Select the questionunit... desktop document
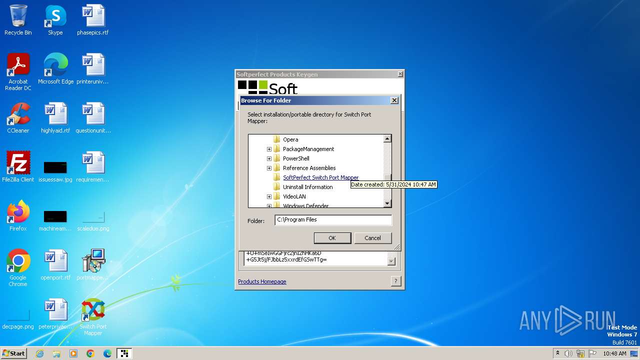 click(93, 118)
